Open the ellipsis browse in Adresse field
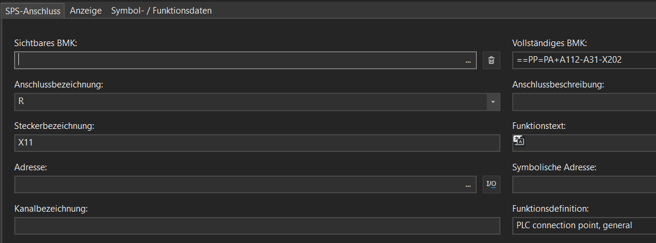The image size is (656, 243). (x=468, y=185)
